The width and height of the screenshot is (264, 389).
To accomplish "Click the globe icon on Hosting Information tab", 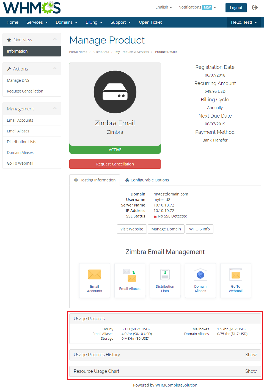I will pos(76,180).
